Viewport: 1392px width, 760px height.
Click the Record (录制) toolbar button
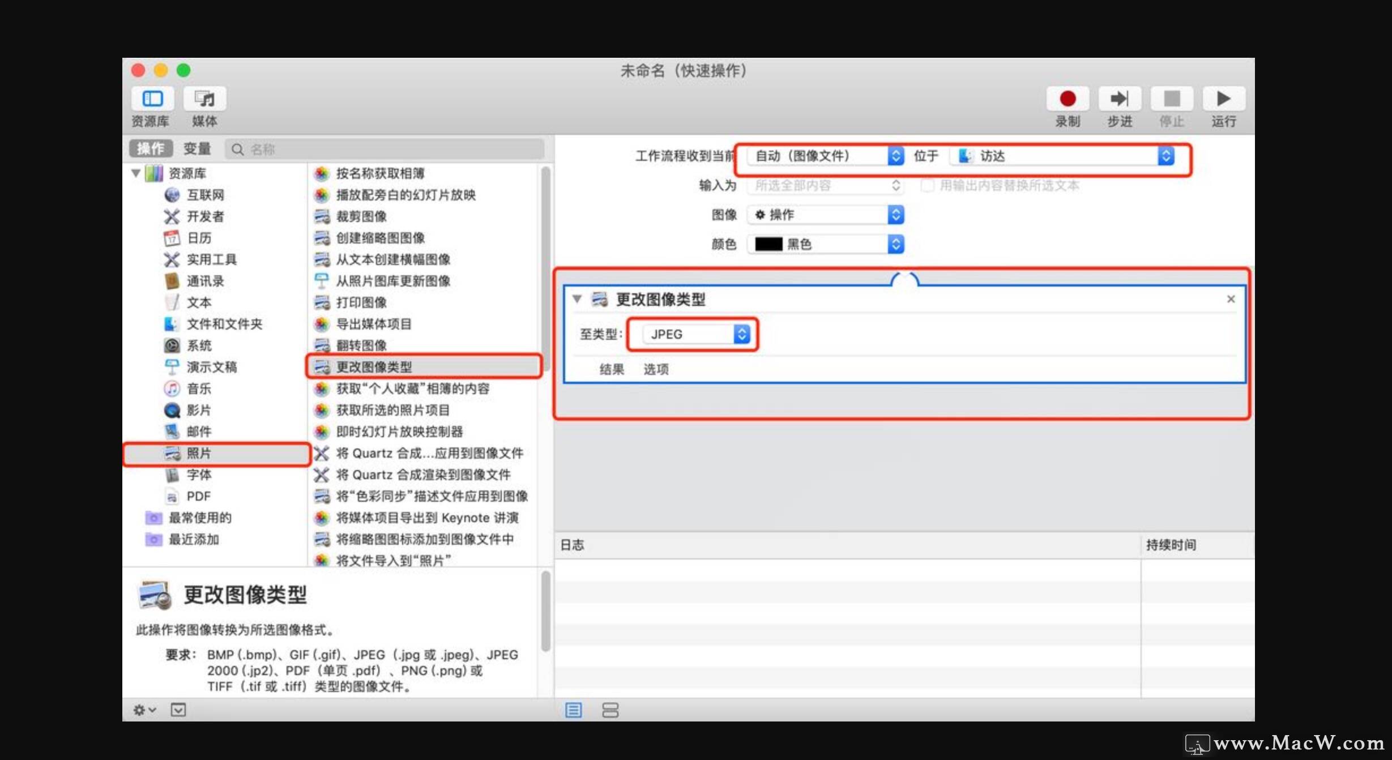click(x=1068, y=99)
